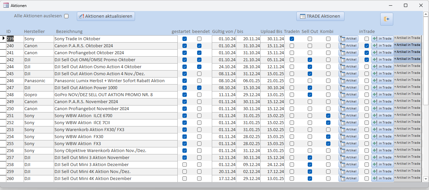Click Upload Bis date 21.01.25
Screen dimensions: 429x190
tap(272, 81)
